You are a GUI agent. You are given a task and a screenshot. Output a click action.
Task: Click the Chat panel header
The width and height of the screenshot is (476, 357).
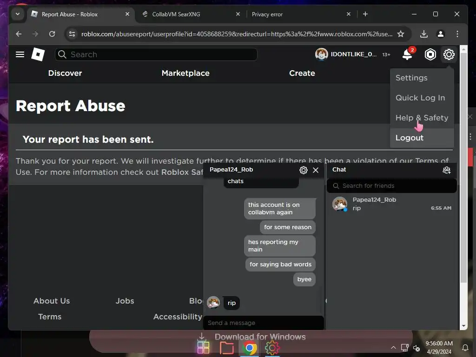[391, 170]
